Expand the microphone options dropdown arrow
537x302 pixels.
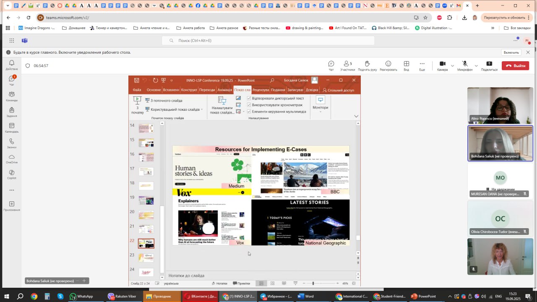[476, 66]
